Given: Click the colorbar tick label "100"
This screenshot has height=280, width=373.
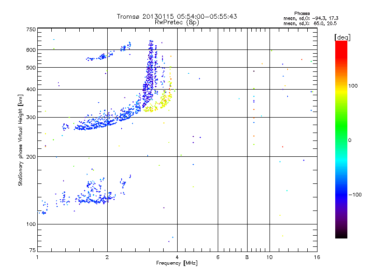Looking at the screenshot, I should coord(353,86).
